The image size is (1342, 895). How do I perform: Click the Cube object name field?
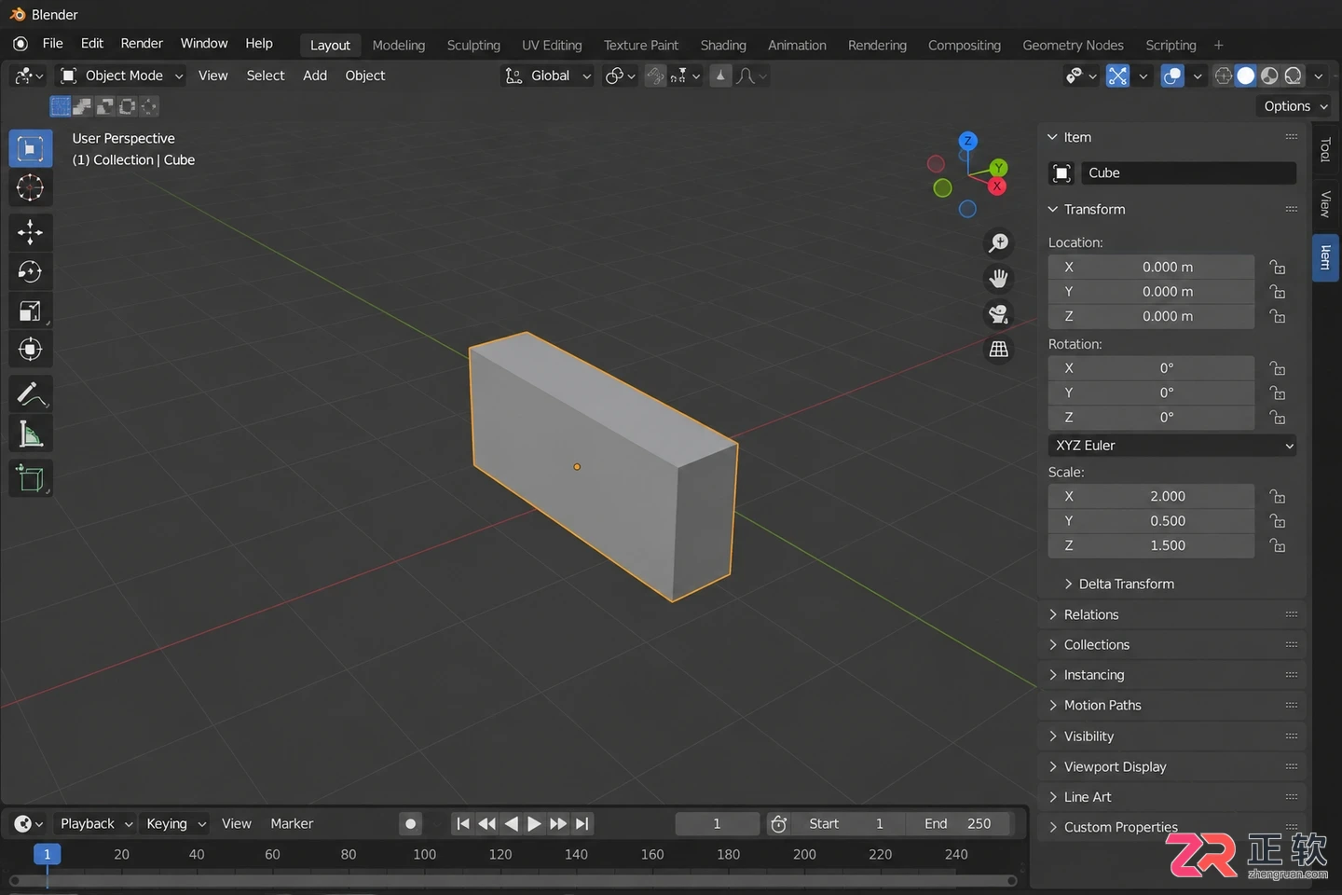1188,173
